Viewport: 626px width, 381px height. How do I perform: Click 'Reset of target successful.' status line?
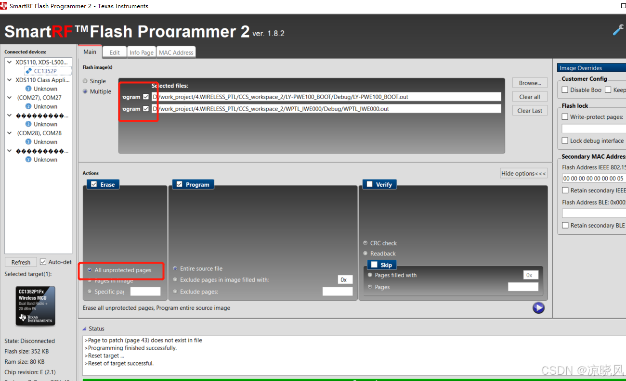(x=119, y=363)
